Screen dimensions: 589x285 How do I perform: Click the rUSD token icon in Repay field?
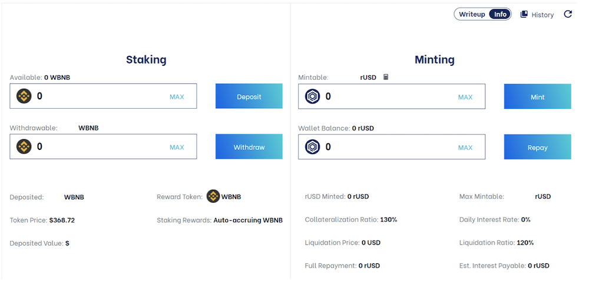coord(313,147)
